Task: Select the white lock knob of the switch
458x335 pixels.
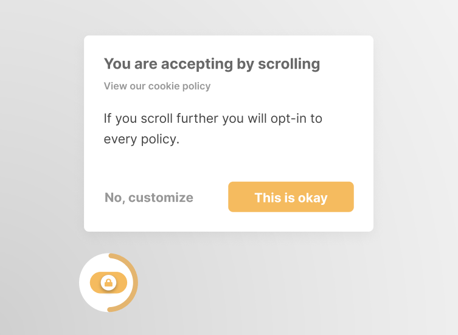Action: 108,283
